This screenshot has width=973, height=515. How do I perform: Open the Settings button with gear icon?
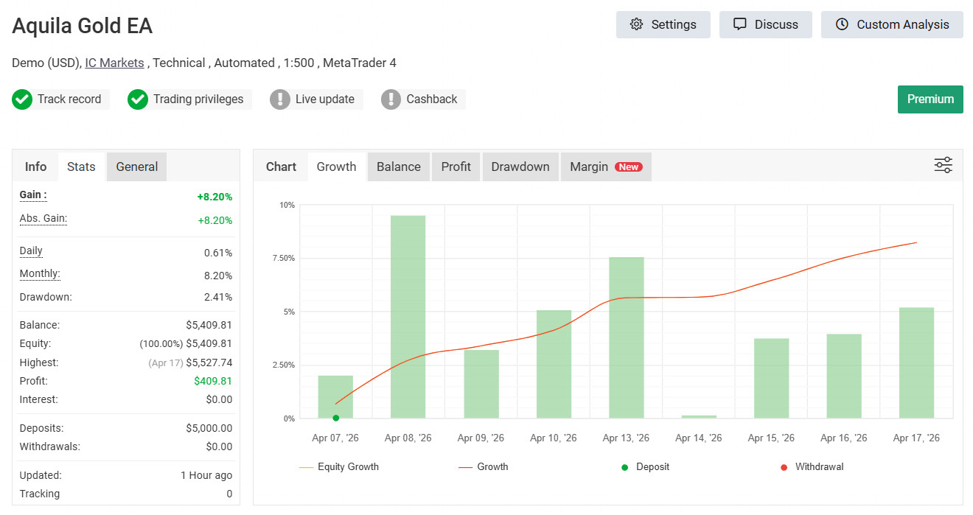(x=663, y=24)
